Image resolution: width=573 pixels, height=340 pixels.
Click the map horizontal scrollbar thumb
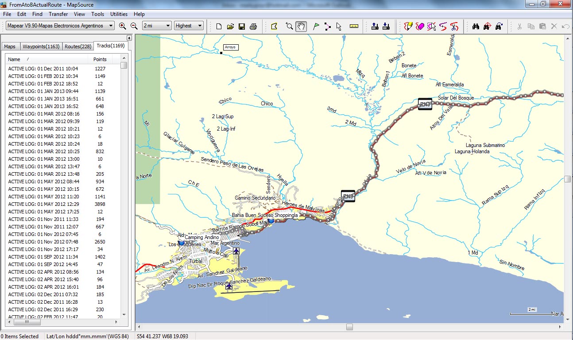[349, 327]
